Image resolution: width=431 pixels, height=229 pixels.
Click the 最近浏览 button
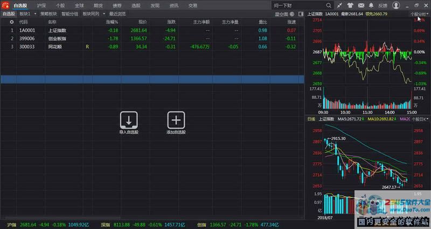tap(117, 13)
